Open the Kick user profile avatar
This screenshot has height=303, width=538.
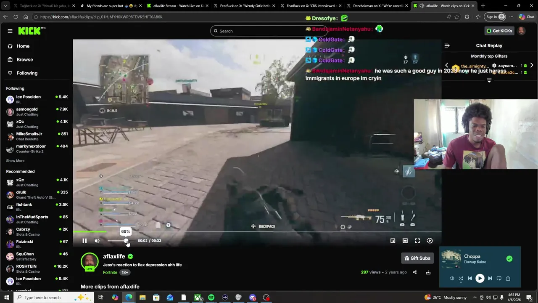521,31
